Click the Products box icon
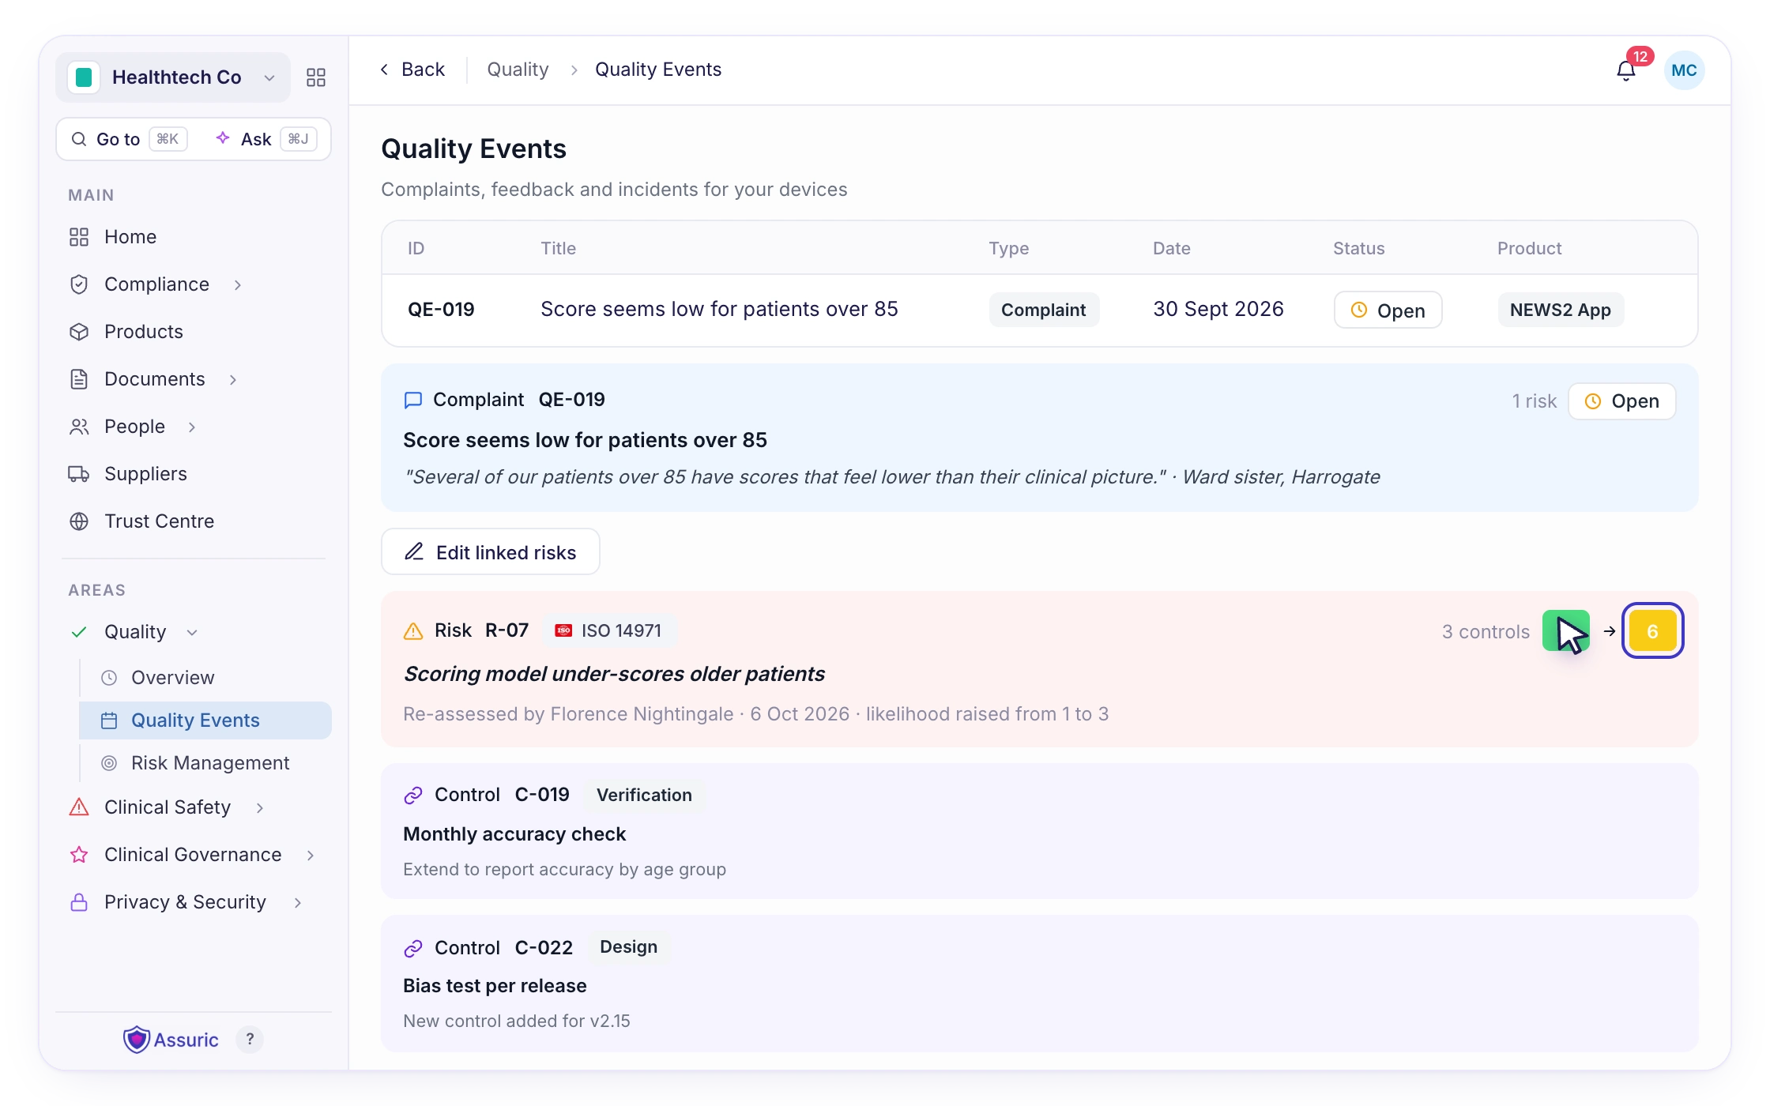The width and height of the screenshot is (1770, 1106). click(x=79, y=332)
